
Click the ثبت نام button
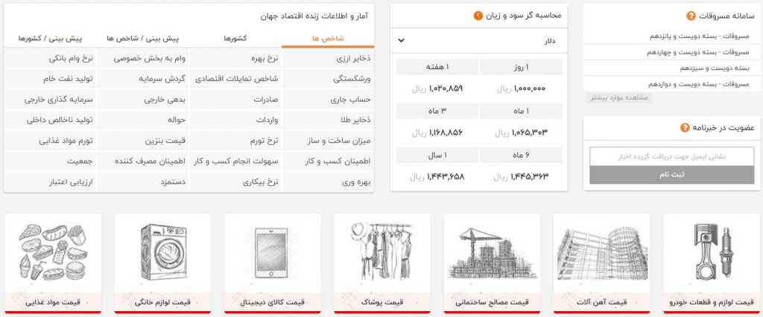(x=671, y=175)
